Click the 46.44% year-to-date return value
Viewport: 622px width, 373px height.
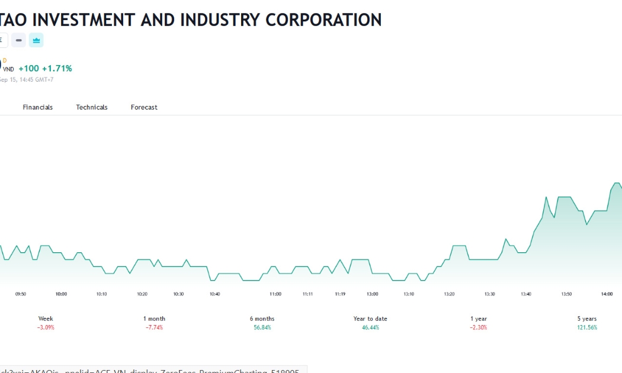[370, 327]
